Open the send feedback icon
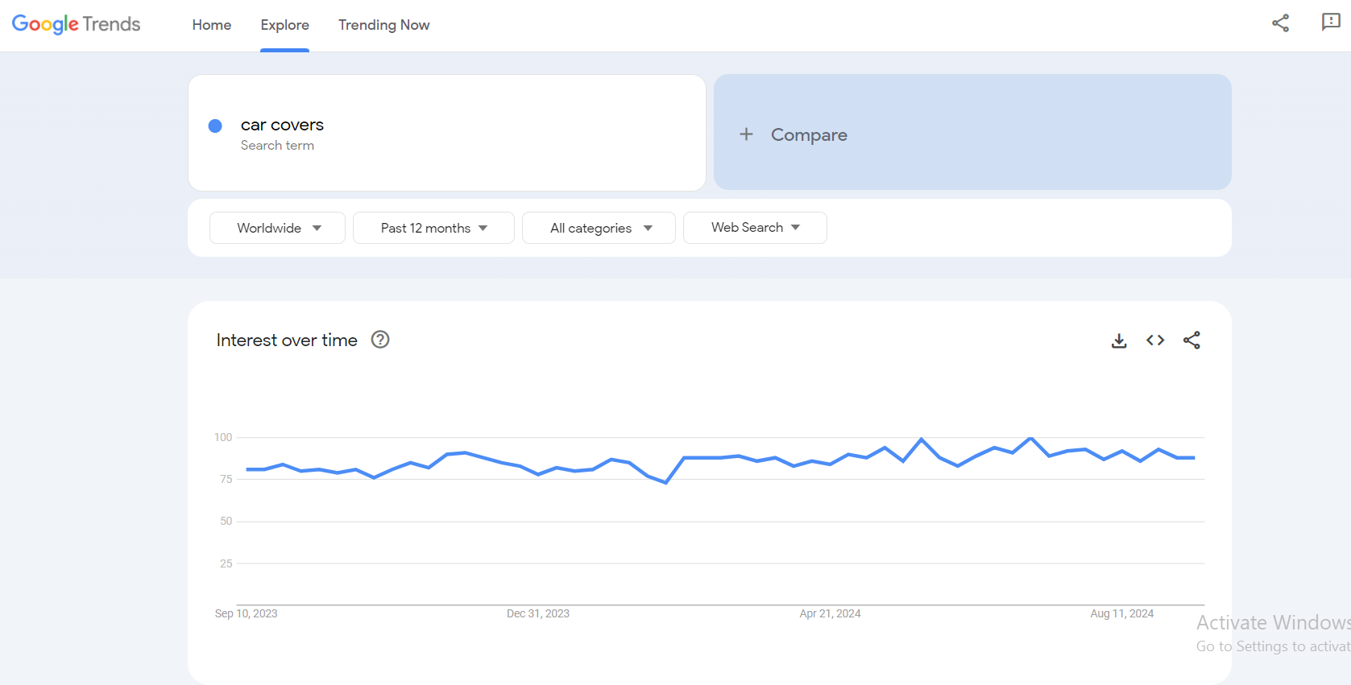1351x685 pixels. 1331,23
